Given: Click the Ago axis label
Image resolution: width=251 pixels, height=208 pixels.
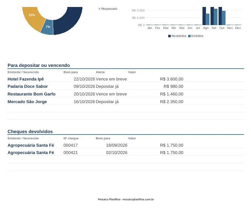Looking at the screenshot, I should (206, 28).
